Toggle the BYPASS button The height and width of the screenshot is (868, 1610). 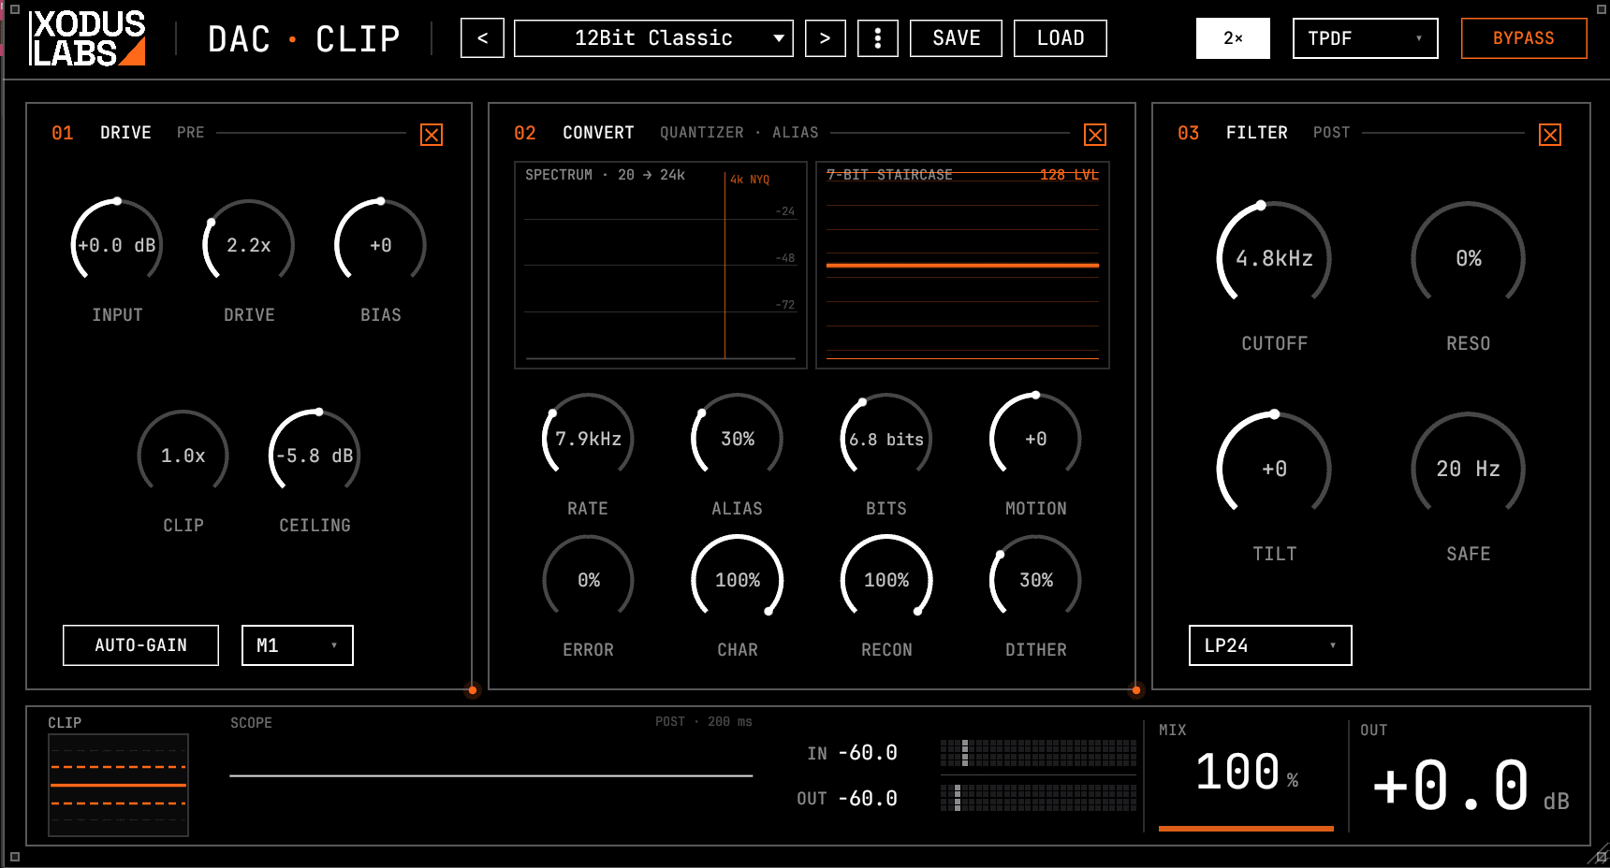click(1524, 38)
